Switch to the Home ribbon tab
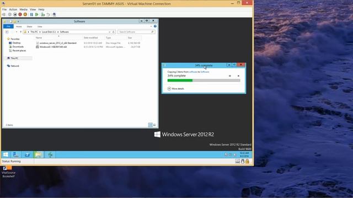The height and width of the screenshot is (198, 353). (19, 26)
